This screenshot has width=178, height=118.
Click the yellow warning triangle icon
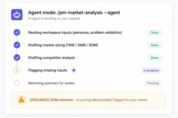(x=21, y=100)
